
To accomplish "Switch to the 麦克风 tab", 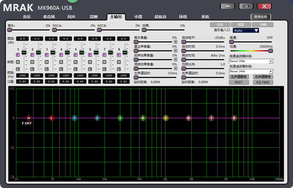I will tap(49, 17).
